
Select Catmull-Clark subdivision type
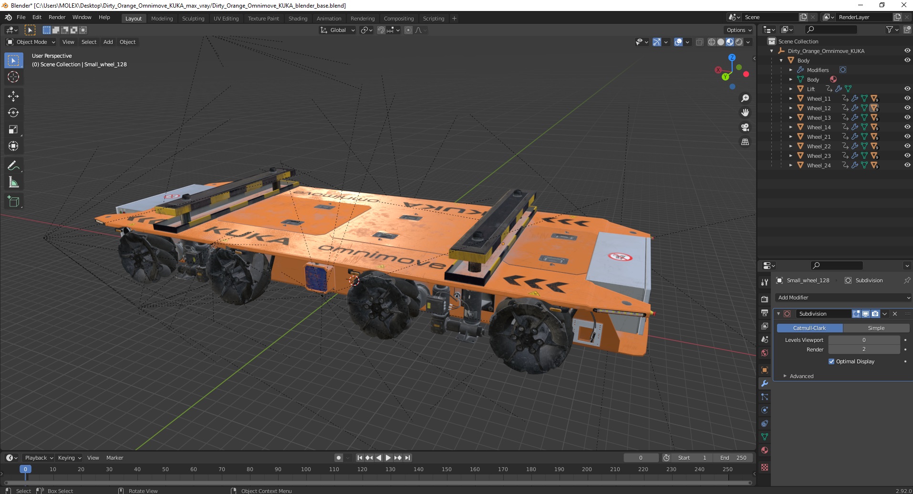click(809, 328)
